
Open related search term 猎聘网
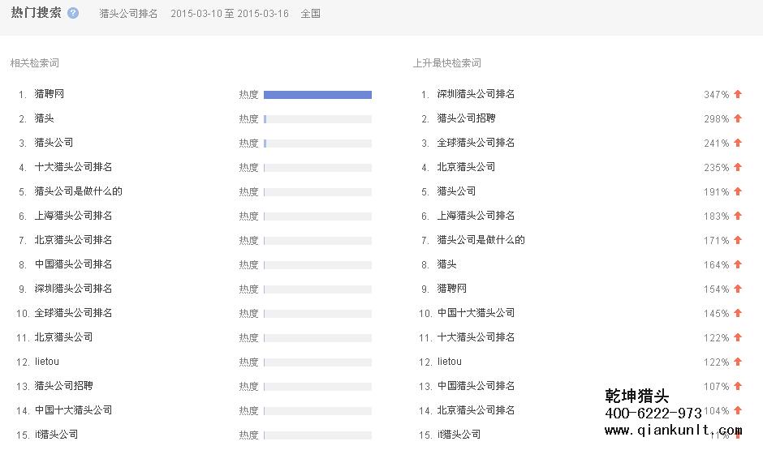[50, 94]
